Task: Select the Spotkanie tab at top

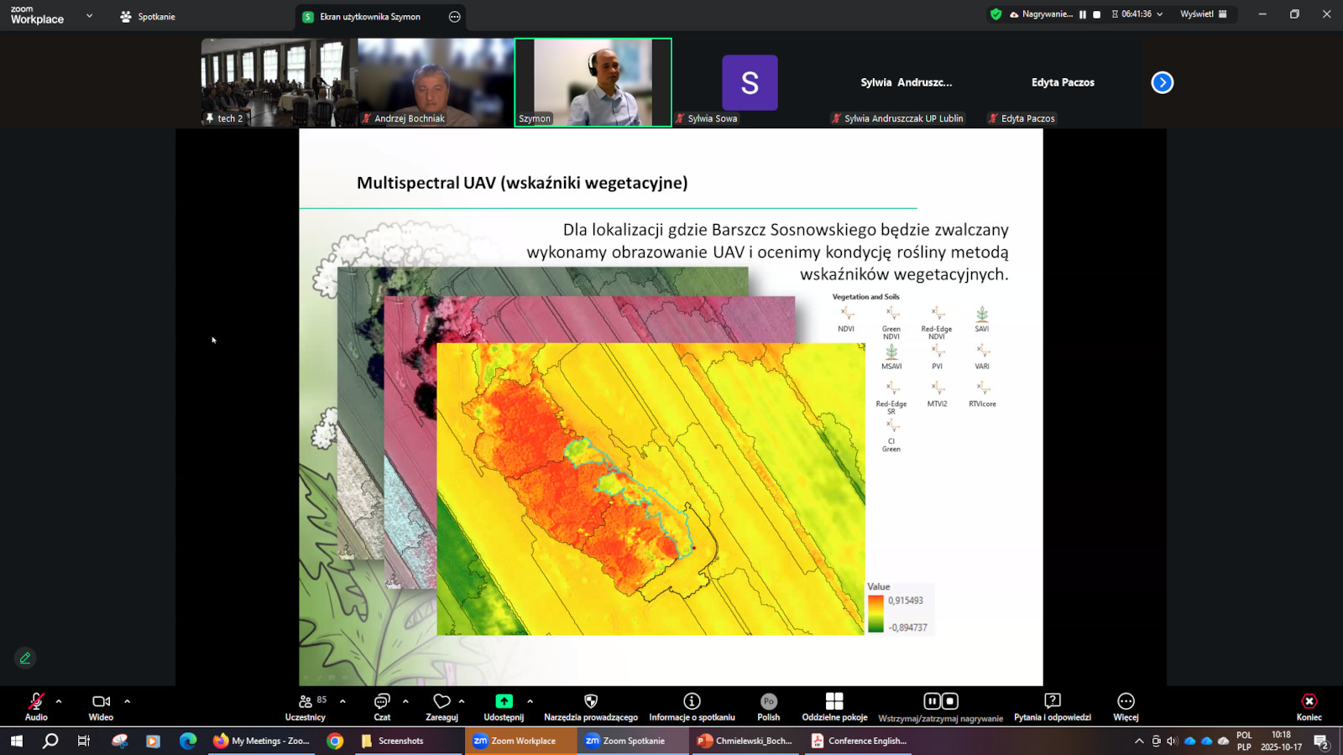Action: click(x=148, y=17)
